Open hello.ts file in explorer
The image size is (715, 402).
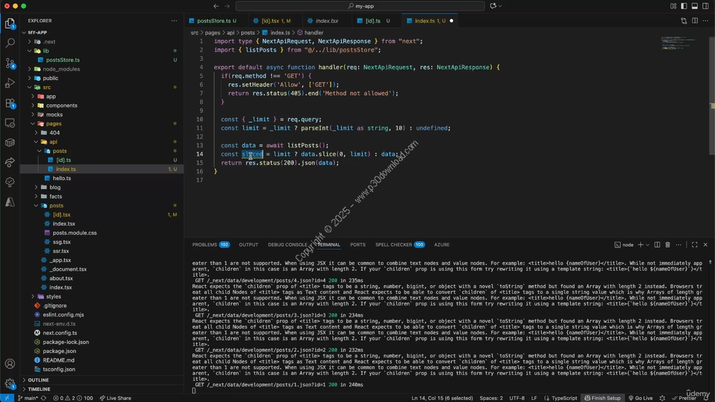[62, 178]
